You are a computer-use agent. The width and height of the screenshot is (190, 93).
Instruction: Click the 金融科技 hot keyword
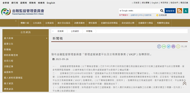point(134,15)
